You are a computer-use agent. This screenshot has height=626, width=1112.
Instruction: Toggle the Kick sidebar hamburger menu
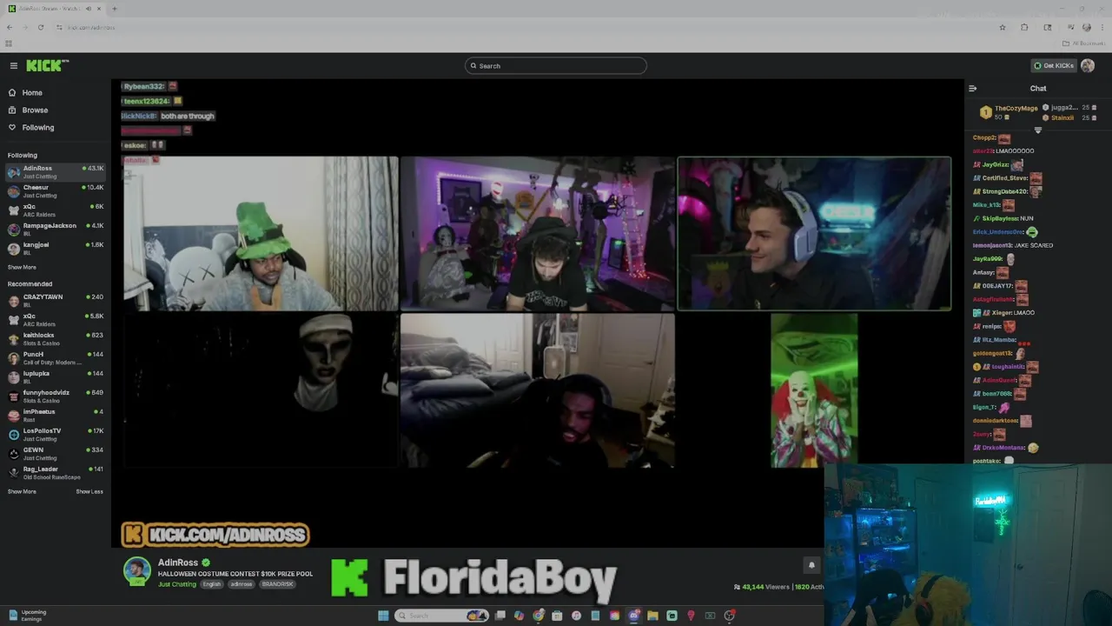tap(14, 66)
